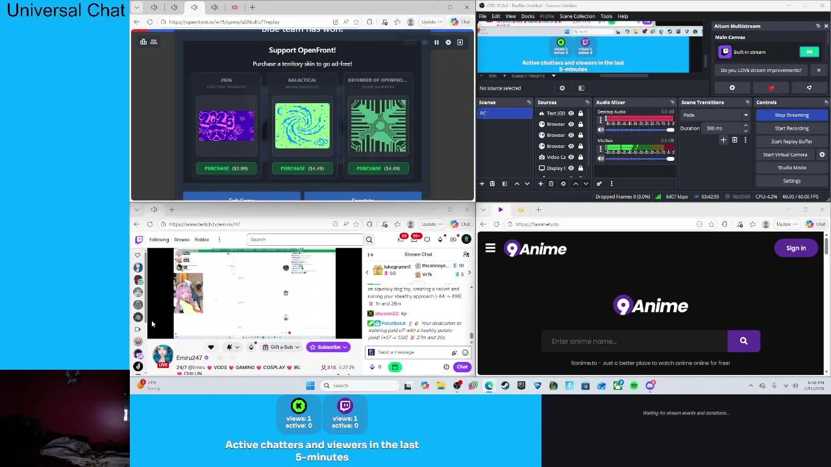Open Aitum Multistream settings gear
Viewport: 831px width, 467px height.
732,88
